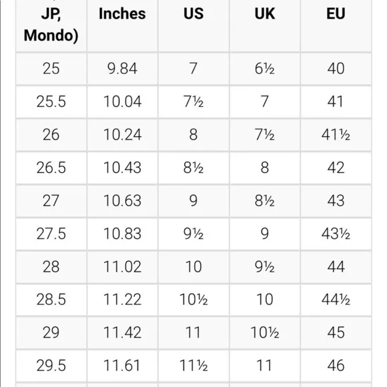The image size is (387, 387).
Task: Select the 9.84 inches cell
Action: tap(122, 69)
